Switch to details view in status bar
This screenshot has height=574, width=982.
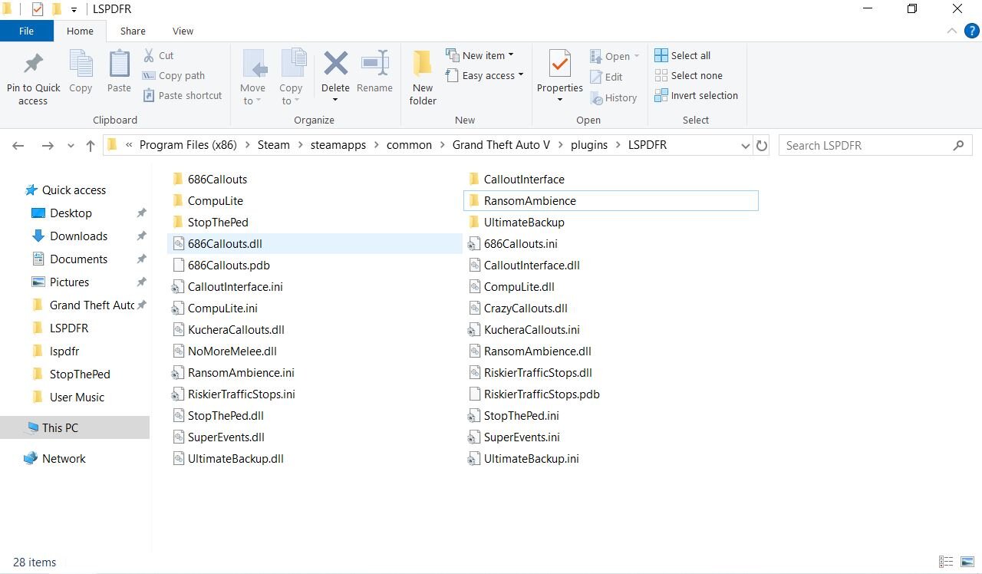(947, 562)
